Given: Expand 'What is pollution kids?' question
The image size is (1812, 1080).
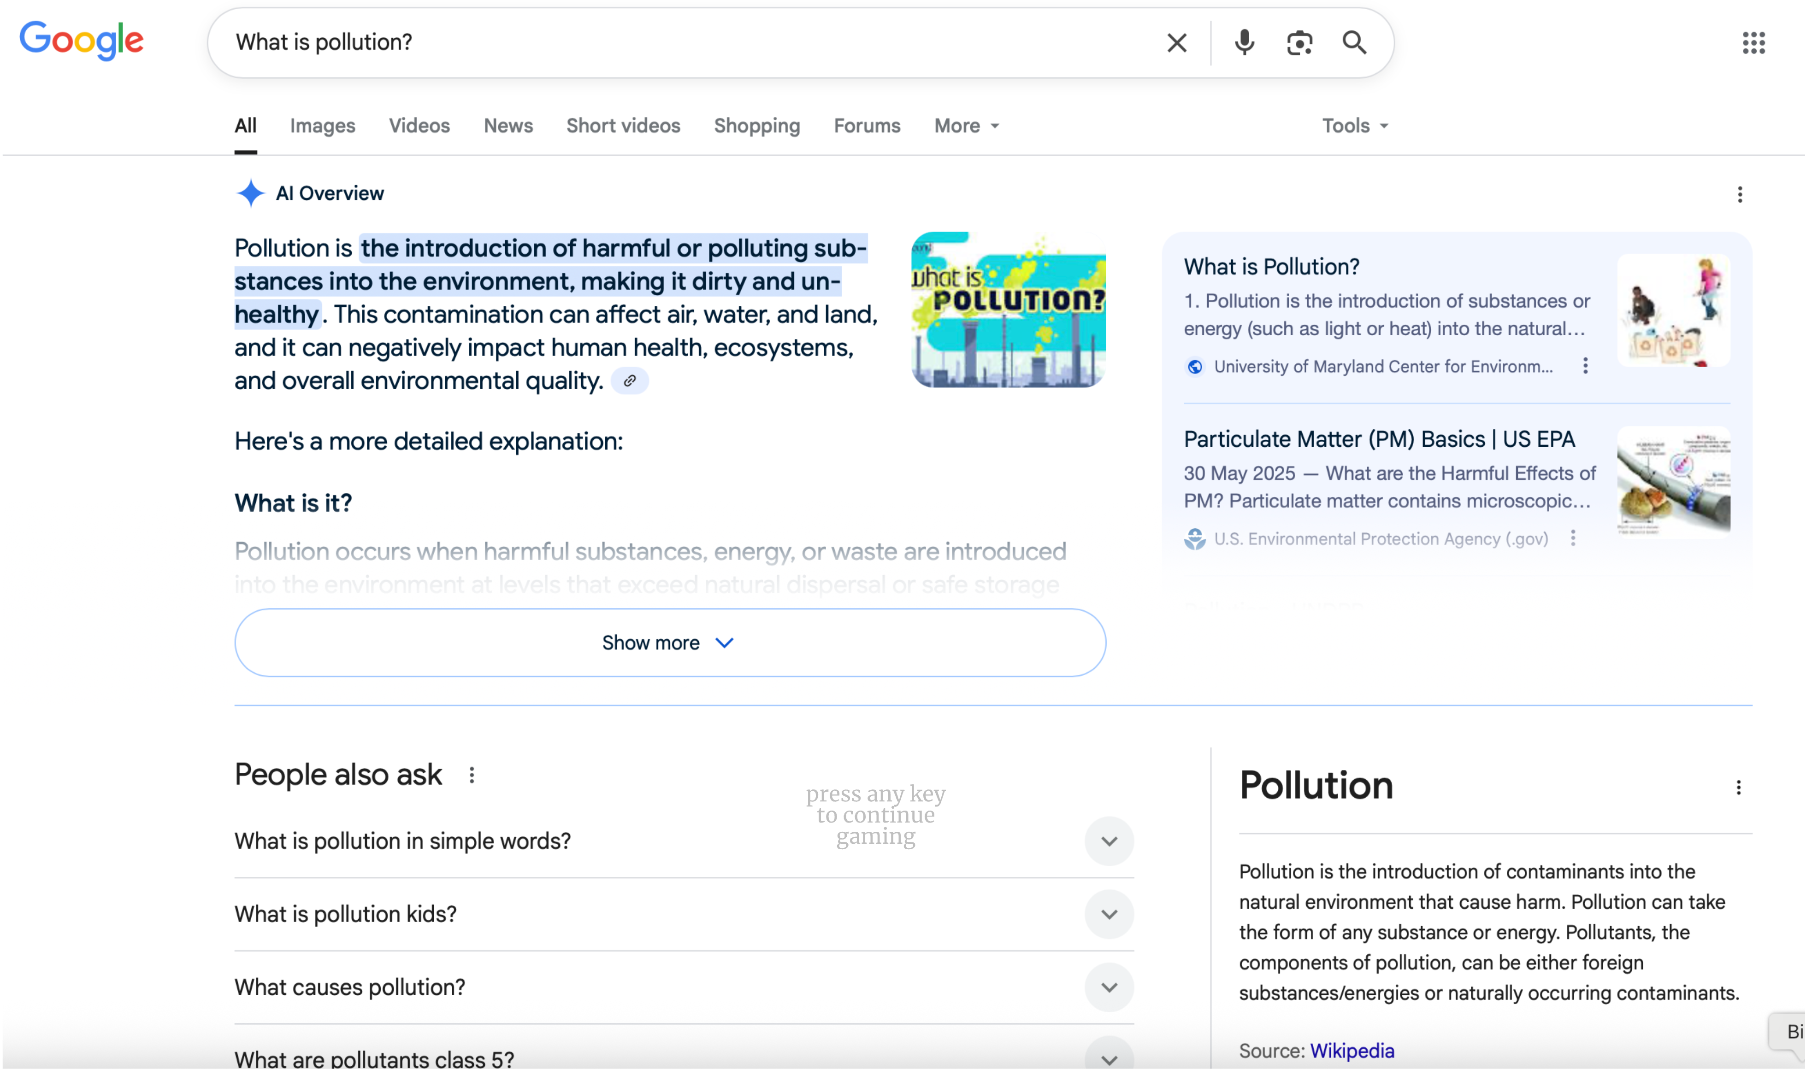Looking at the screenshot, I should [x=1109, y=914].
